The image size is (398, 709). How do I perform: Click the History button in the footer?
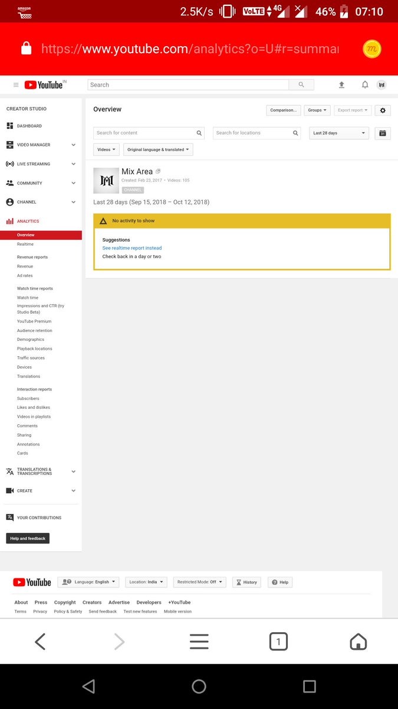246,582
